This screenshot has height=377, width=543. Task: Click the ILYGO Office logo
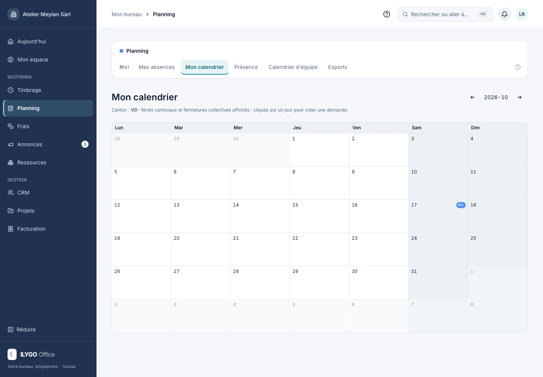pos(31,354)
